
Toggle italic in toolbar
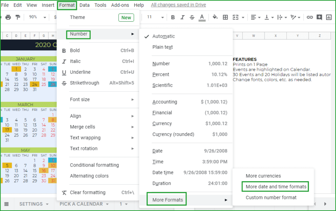pyautogui.click(x=182, y=17)
